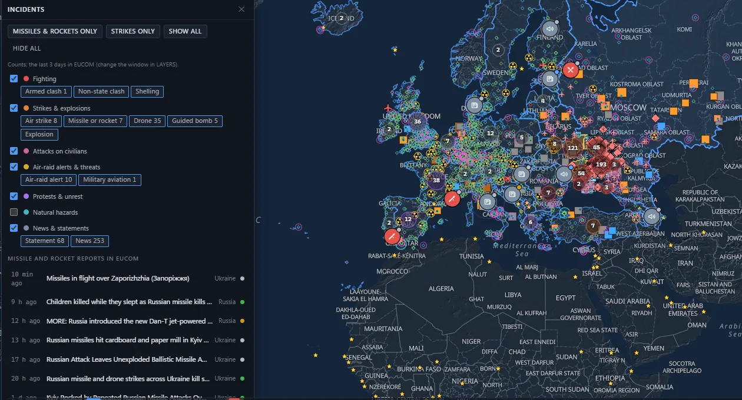The height and width of the screenshot is (400, 742).
Task: Disable Air-raid alerts & threats checkbox
Action: [x=14, y=166]
